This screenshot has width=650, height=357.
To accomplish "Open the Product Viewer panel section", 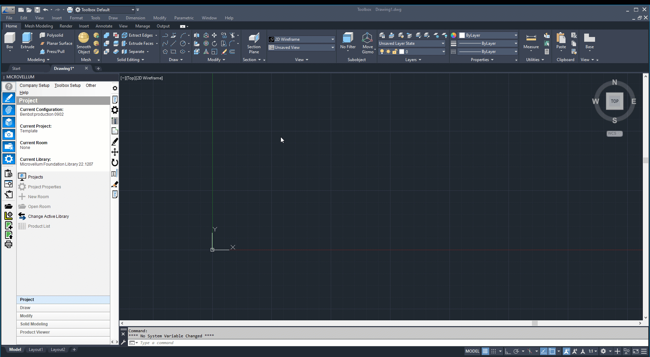I will pyautogui.click(x=35, y=332).
